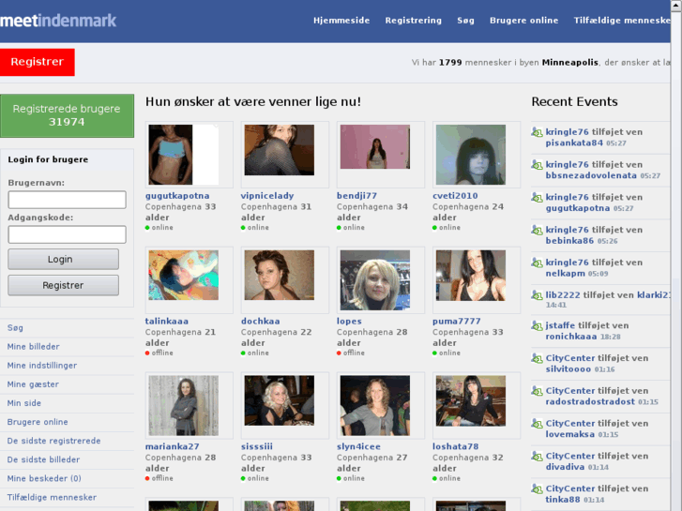This screenshot has height=511, width=682.
Task: Click username link puma7777
Action: click(x=457, y=322)
